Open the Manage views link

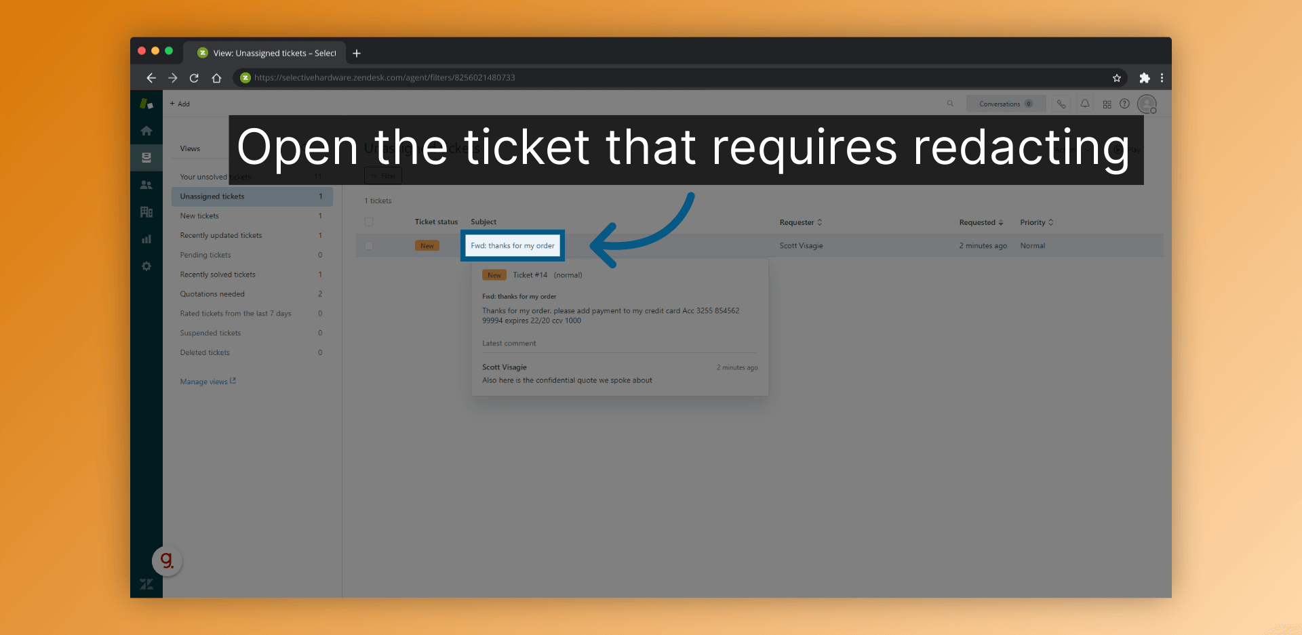[x=204, y=381]
